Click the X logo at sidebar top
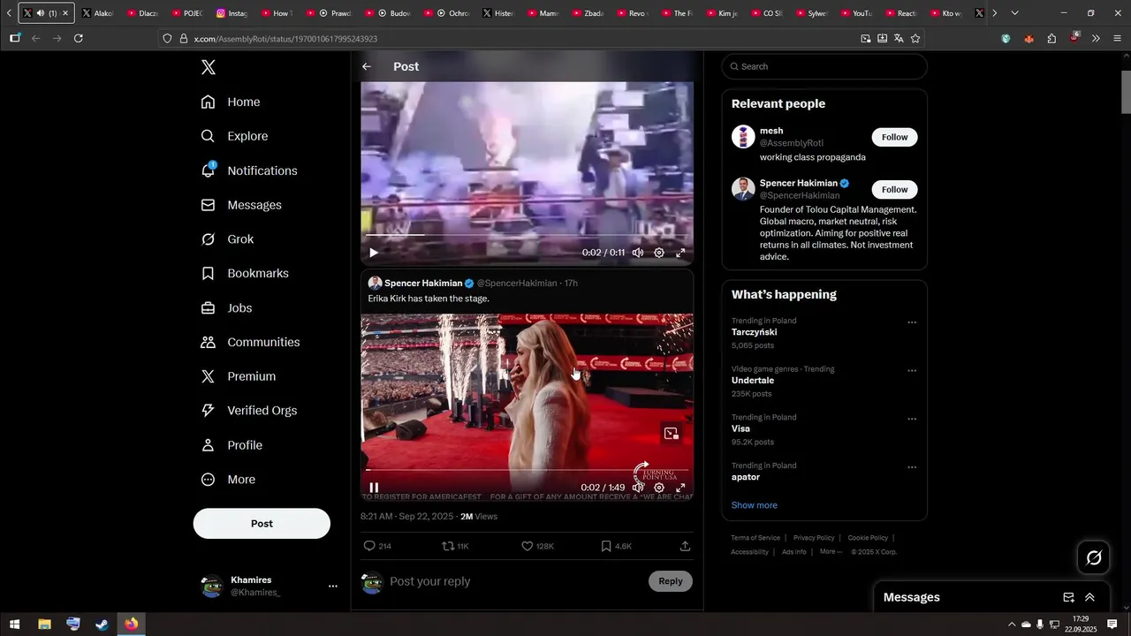Image resolution: width=1131 pixels, height=636 pixels. 208,67
